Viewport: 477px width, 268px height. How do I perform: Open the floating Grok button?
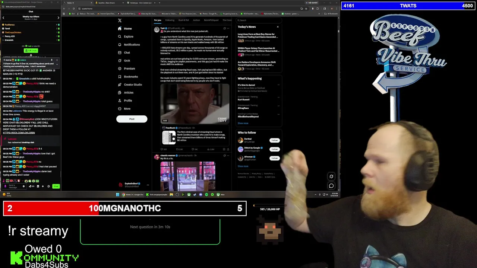[331, 176]
